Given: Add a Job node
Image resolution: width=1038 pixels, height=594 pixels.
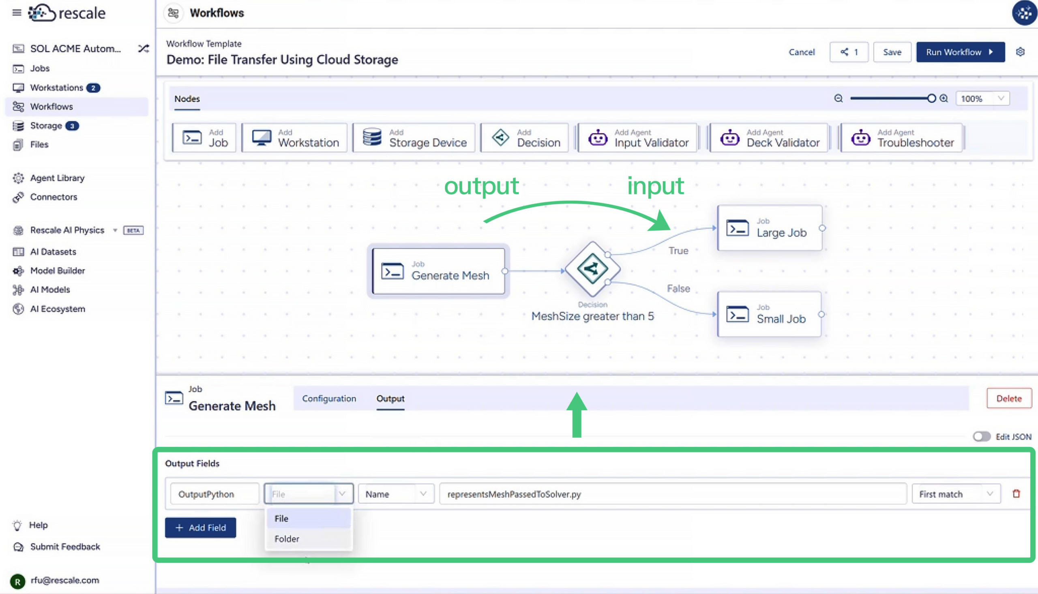Looking at the screenshot, I should pyautogui.click(x=204, y=138).
